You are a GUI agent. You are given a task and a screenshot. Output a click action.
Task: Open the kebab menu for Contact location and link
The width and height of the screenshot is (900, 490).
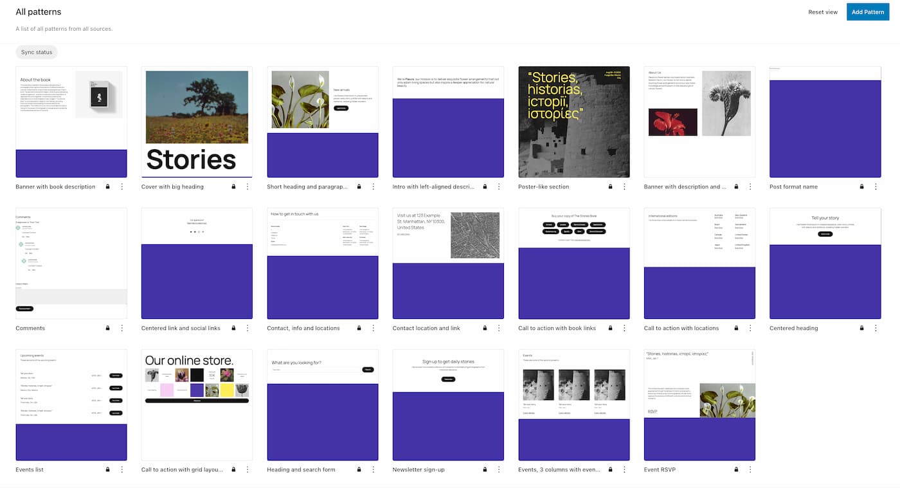tap(499, 328)
